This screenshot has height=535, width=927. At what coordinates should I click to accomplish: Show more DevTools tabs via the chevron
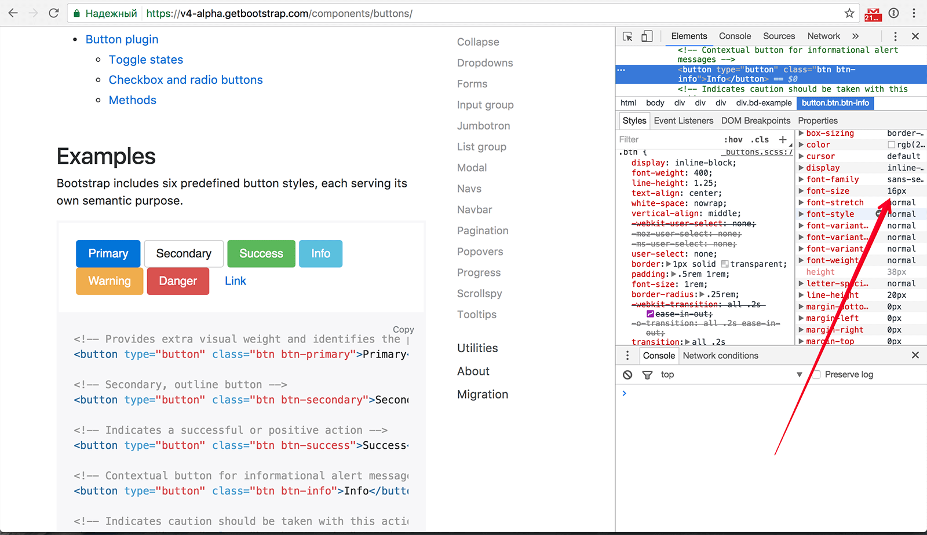855,36
